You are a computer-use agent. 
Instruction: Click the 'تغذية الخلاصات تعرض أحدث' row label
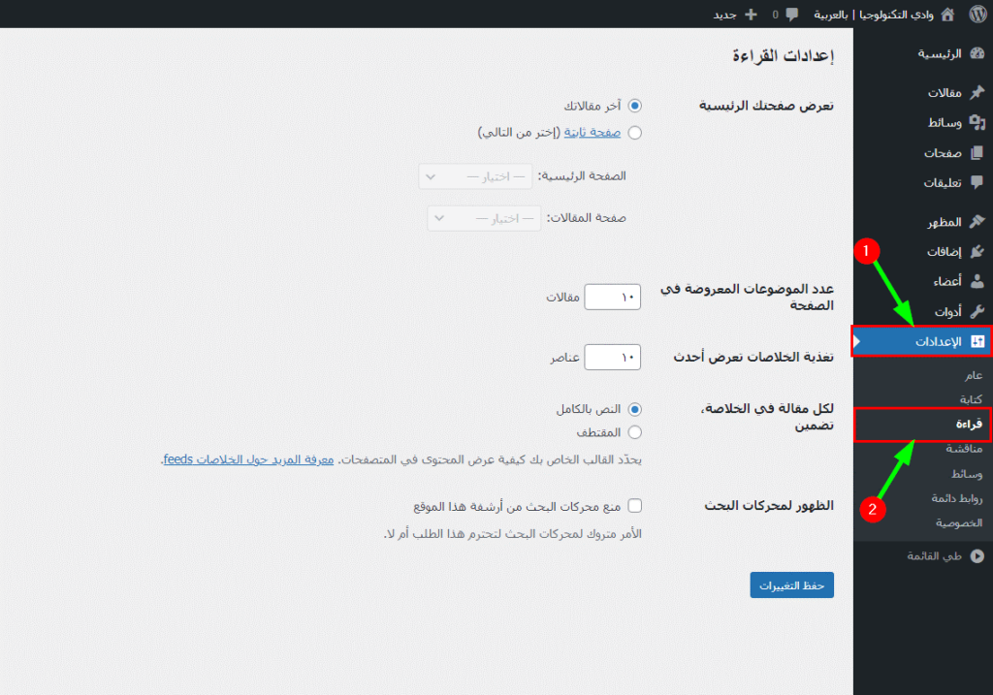(753, 357)
